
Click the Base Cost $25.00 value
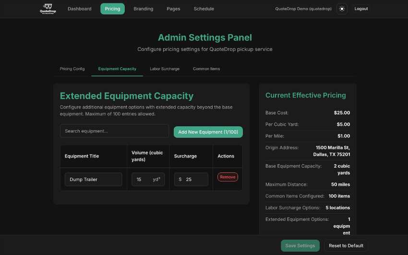point(342,113)
